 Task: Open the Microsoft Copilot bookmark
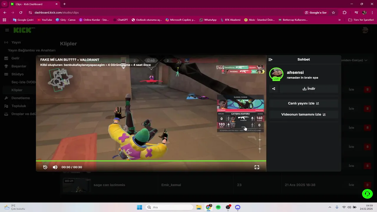[x=181, y=20]
